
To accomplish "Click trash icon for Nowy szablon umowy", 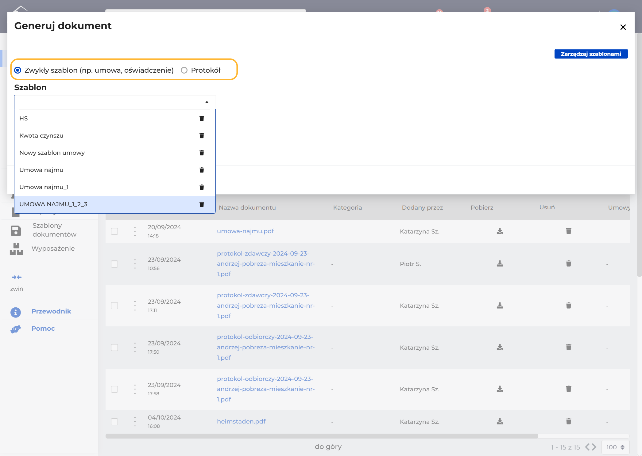I will tap(202, 153).
